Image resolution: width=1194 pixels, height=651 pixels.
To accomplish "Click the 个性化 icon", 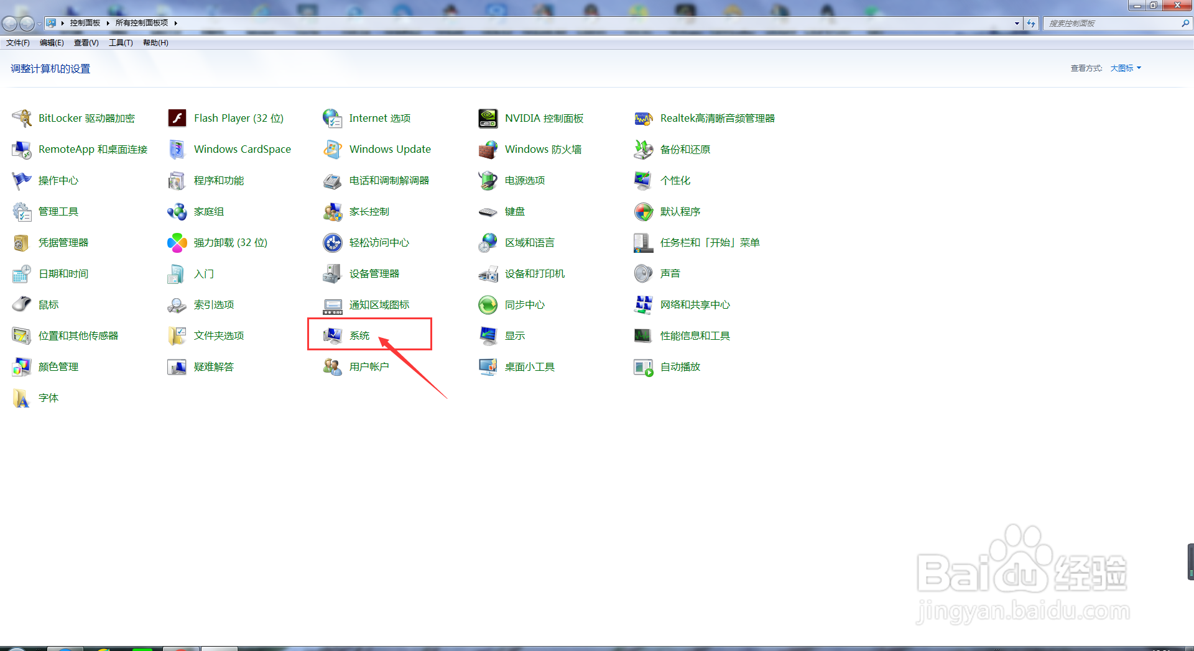I will 644,180.
